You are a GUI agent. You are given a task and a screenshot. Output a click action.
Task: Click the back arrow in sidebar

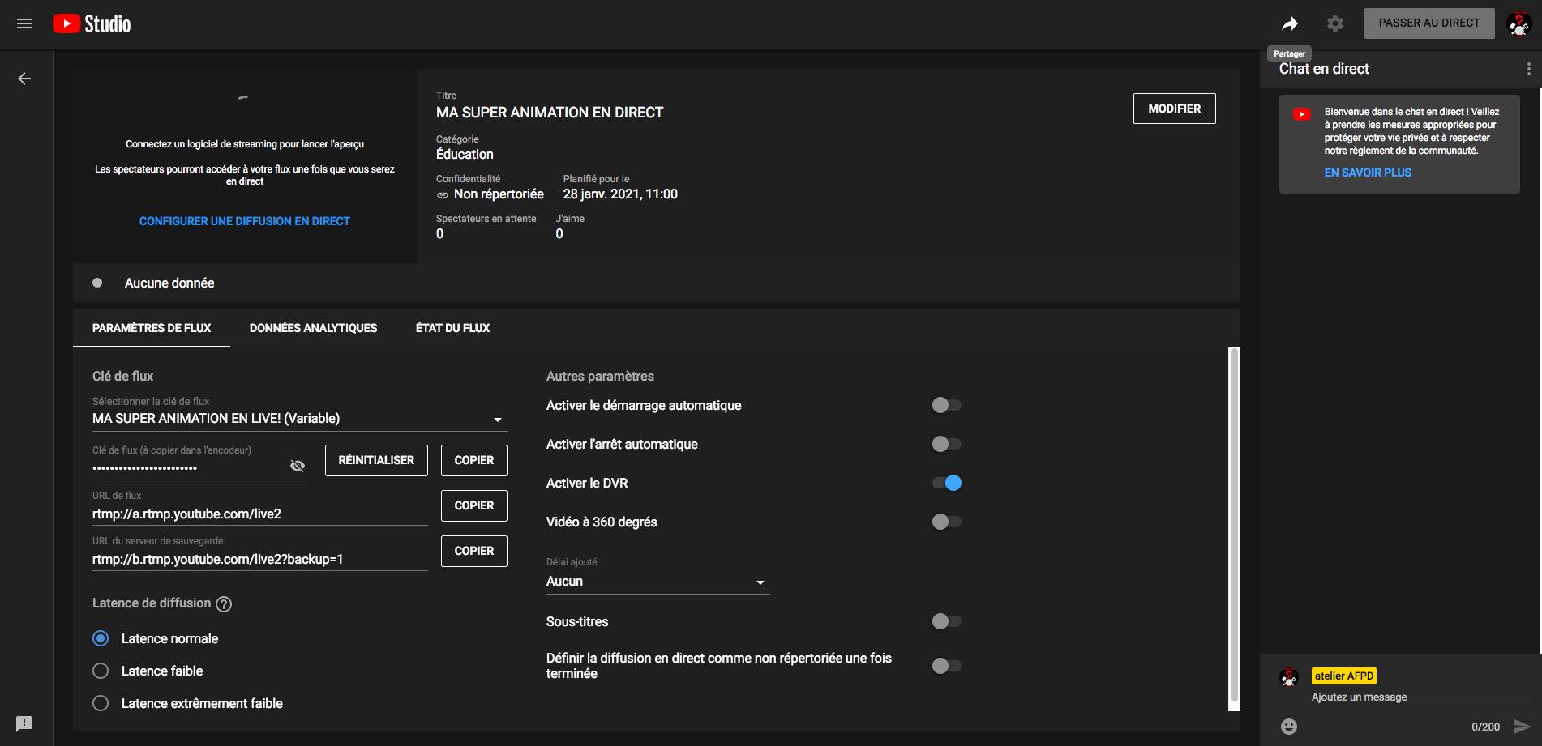[24, 79]
